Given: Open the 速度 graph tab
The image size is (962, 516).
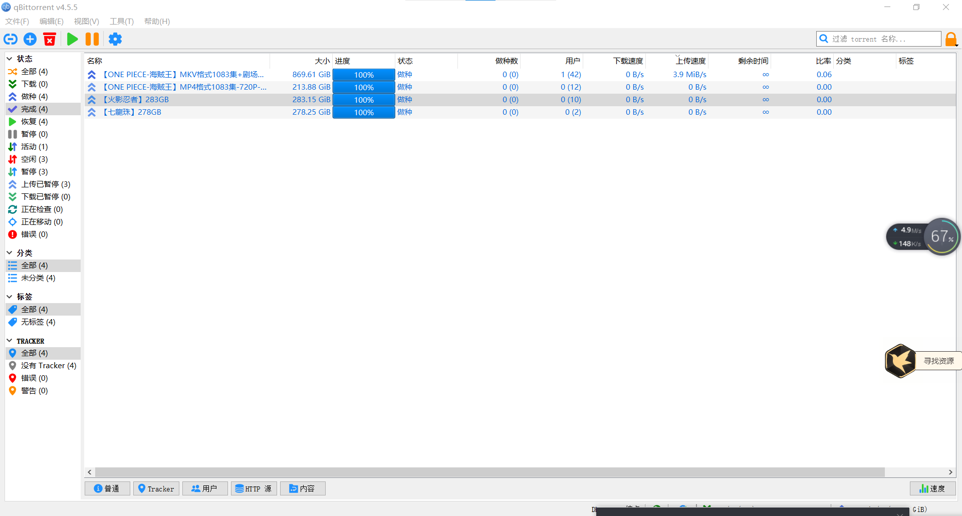Looking at the screenshot, I should point(933,488).
